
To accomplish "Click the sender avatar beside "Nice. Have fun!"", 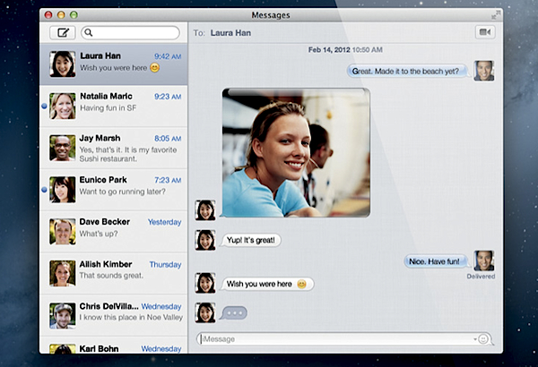I will tap(483, 260).
